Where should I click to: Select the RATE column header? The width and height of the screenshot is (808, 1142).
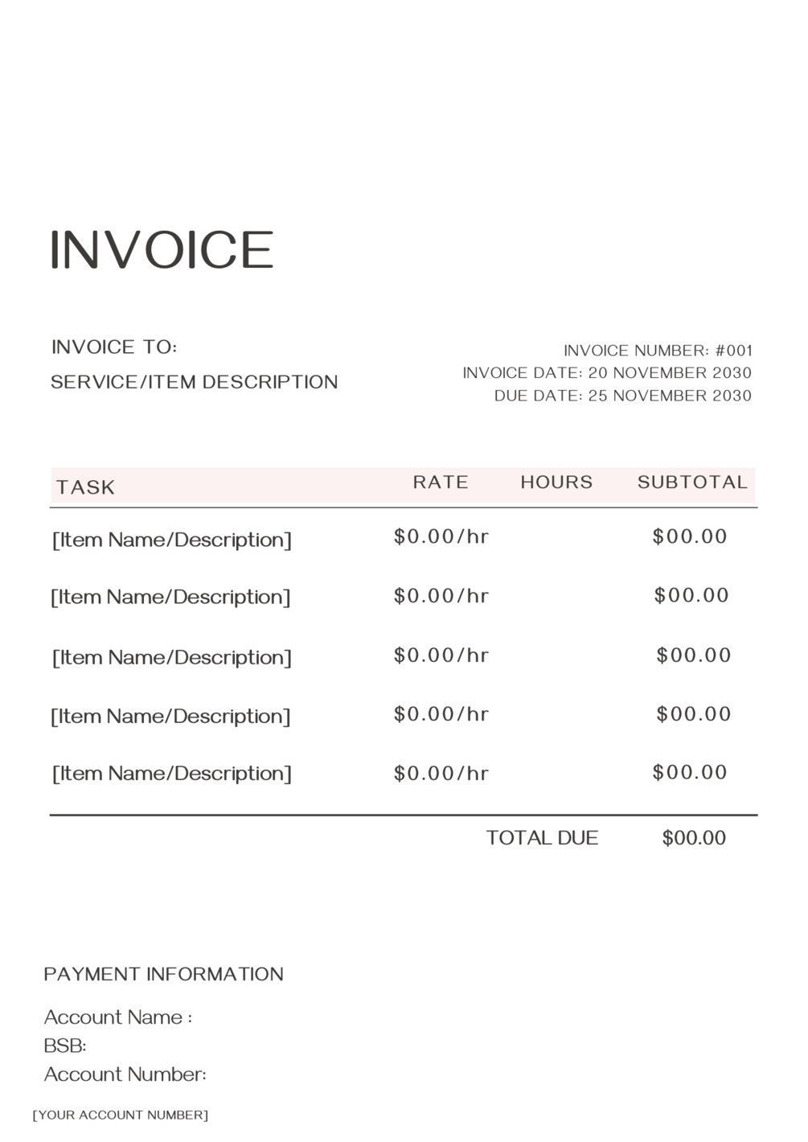[x=441, y=483]
